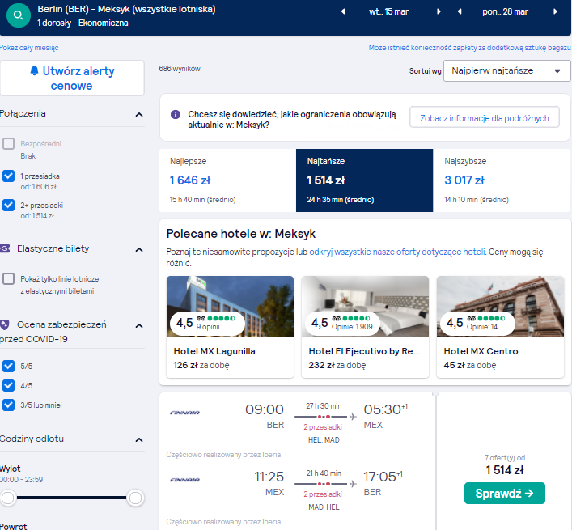Open the additional baggage fee notice link
The width and height of the screenshot is (572, 530).
coord(469,48)
